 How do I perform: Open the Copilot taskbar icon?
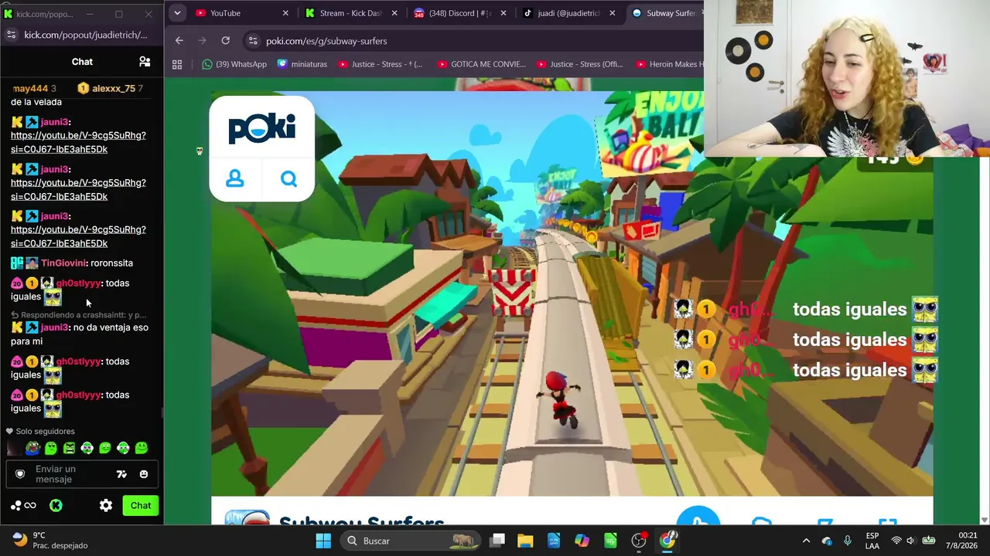(582, 541)
